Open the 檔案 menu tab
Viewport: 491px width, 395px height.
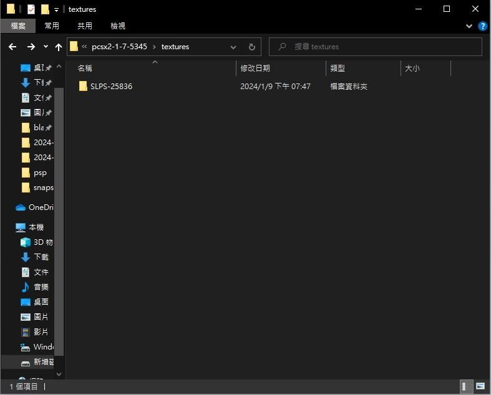[x=19, y=26]
